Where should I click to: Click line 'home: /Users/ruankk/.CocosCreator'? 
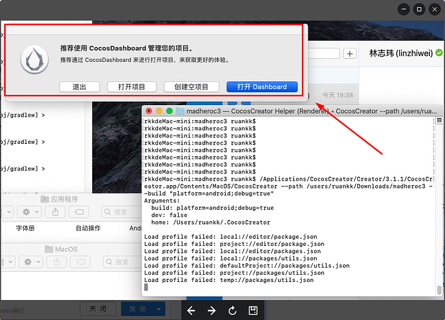pos(211,223)
